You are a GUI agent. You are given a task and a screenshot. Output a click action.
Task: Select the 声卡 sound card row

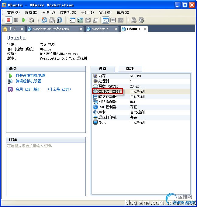(141, 112)
